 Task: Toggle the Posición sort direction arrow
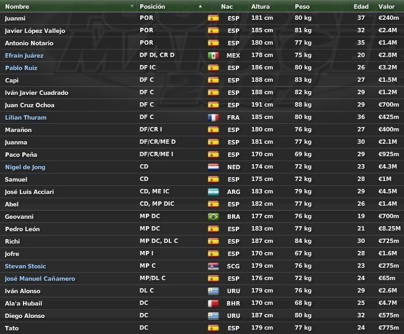(x=200, y=6)
